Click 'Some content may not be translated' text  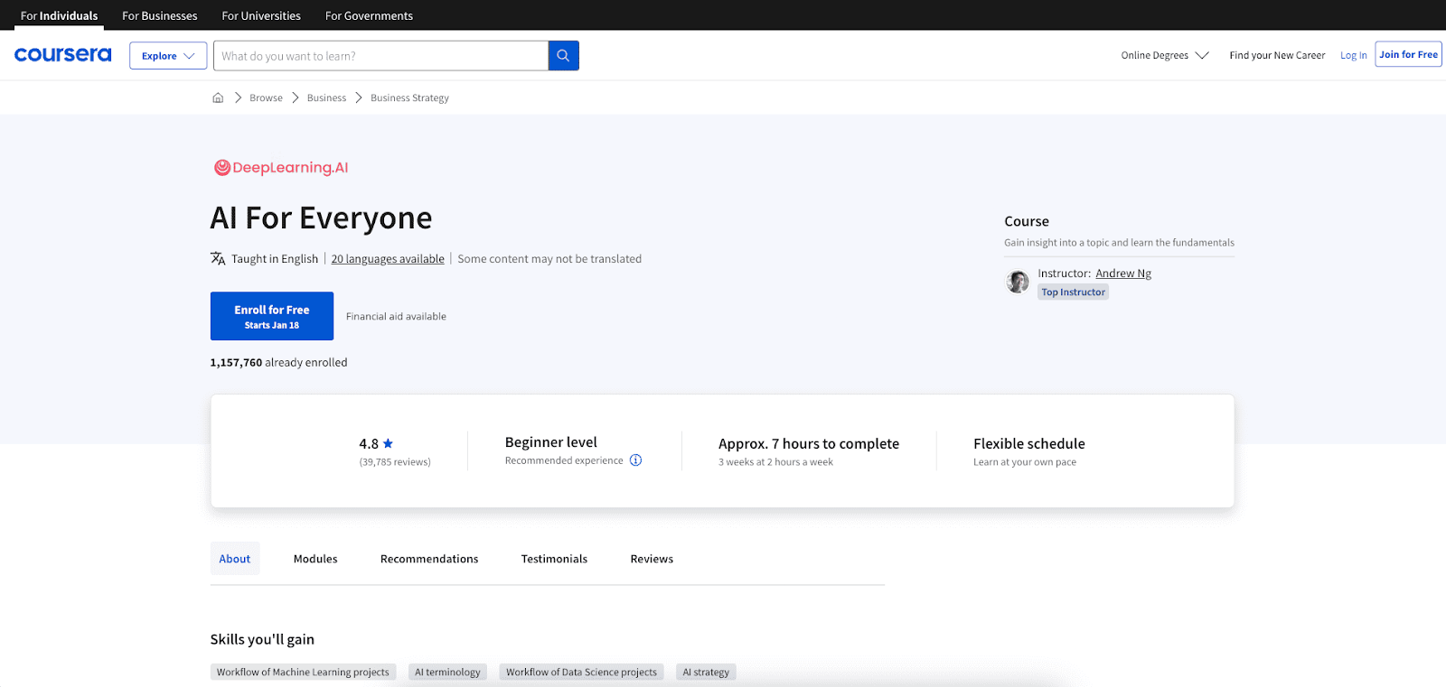549,259
